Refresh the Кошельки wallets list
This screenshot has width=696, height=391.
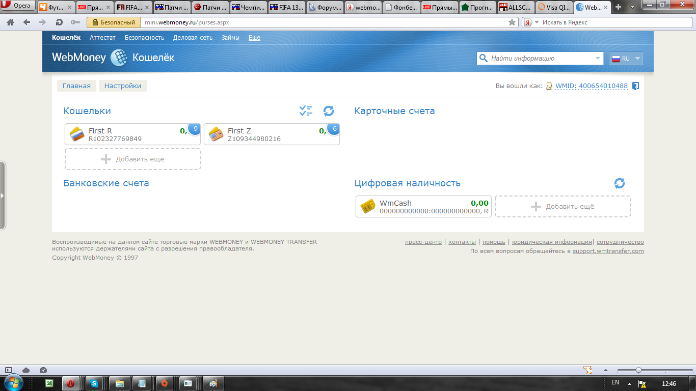tap(329, 110)
